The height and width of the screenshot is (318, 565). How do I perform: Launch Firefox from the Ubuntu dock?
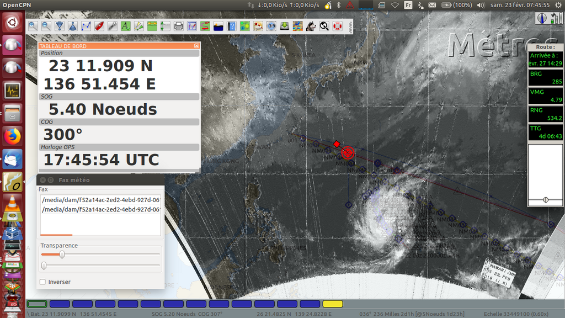pos(12,136)
